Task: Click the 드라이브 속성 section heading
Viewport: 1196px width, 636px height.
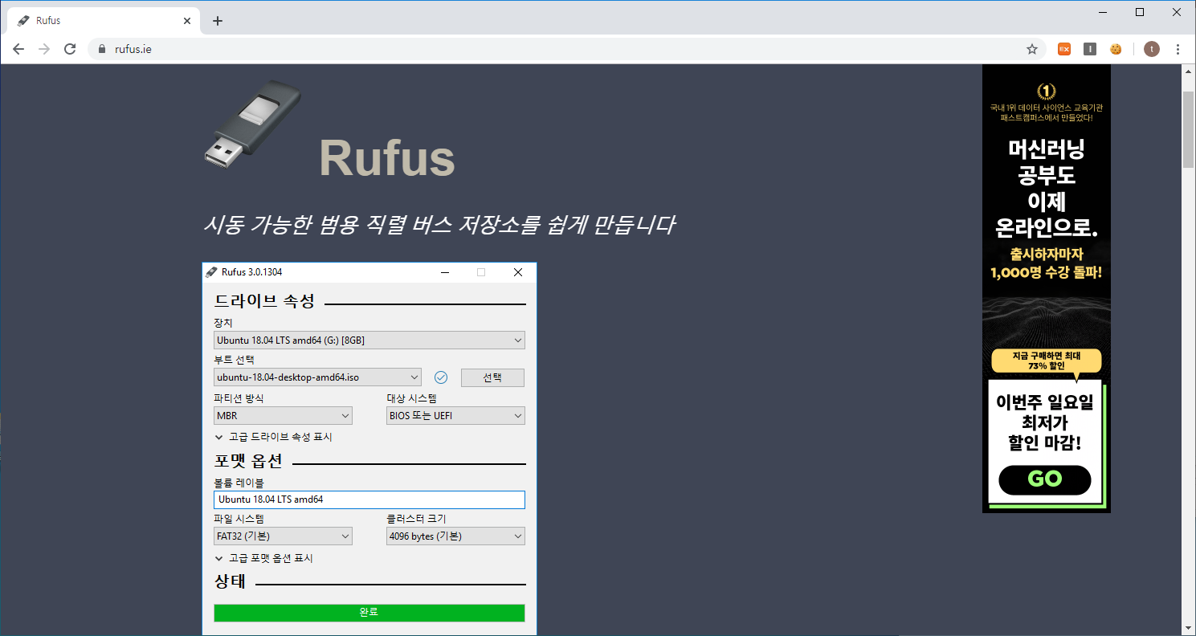Action: (x=264, y=301)
